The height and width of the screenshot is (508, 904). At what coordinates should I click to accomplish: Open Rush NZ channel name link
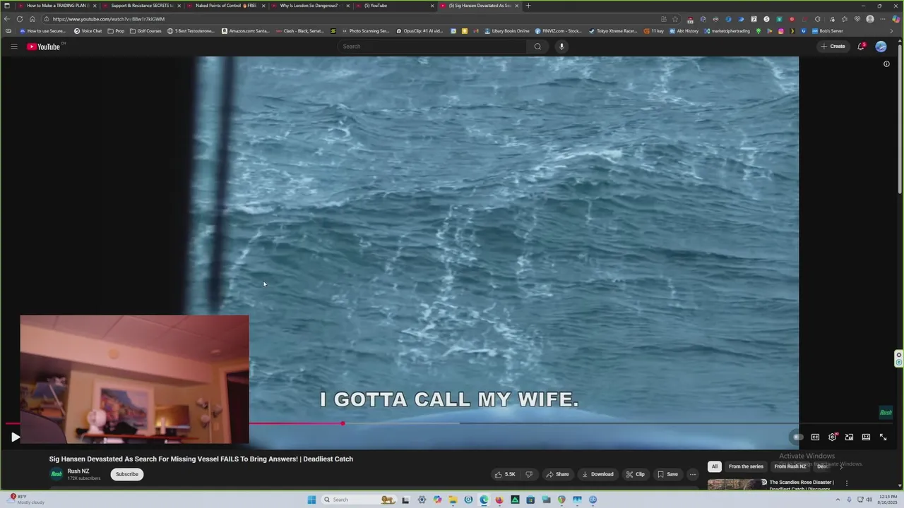pyautogui.click(x=78, y=471)
